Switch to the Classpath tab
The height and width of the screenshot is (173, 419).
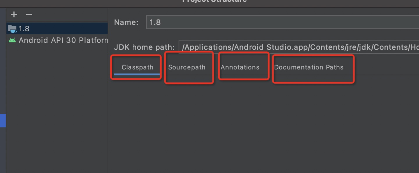pyautogui.click(x=137, y=67)
